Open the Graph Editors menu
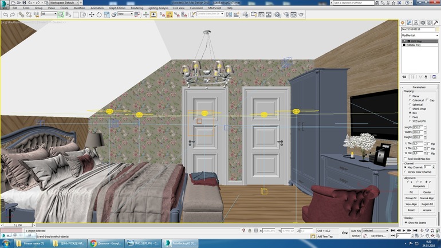Viewport: 441px width, 248px height. pos(117,8)
